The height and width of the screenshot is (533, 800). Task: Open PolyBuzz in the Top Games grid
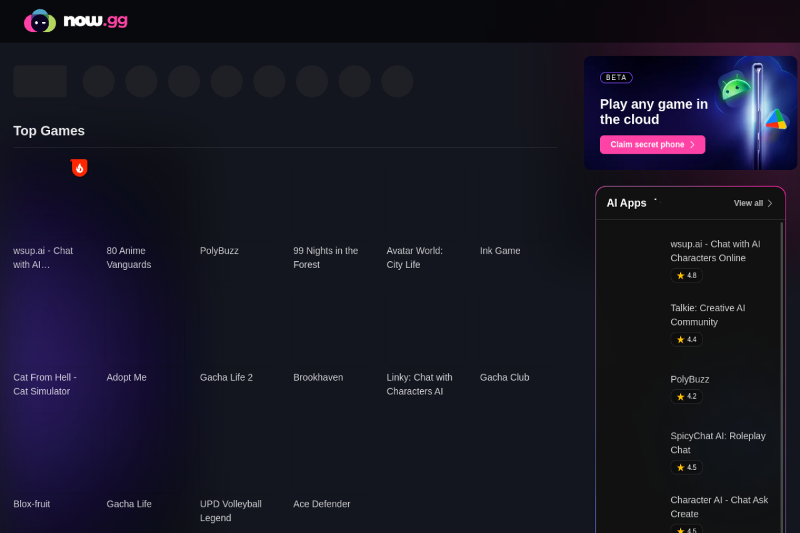point(219,251)
